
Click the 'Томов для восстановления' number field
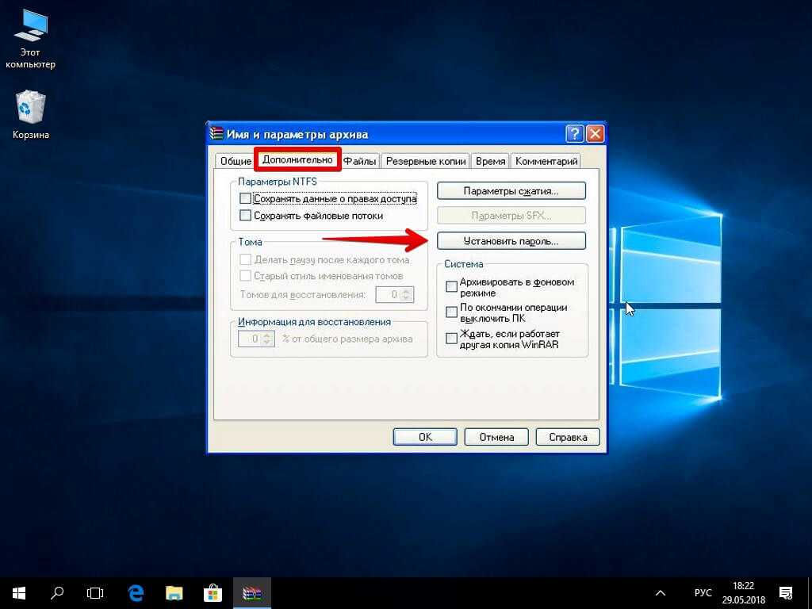[388, 295]
